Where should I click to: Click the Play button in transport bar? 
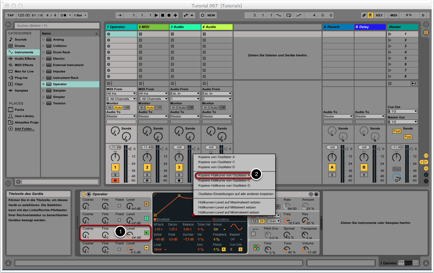(x=156, y=15)
